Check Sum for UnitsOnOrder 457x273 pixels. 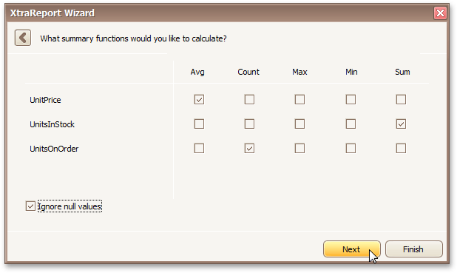pyautogui.click(x=401, y=149)
